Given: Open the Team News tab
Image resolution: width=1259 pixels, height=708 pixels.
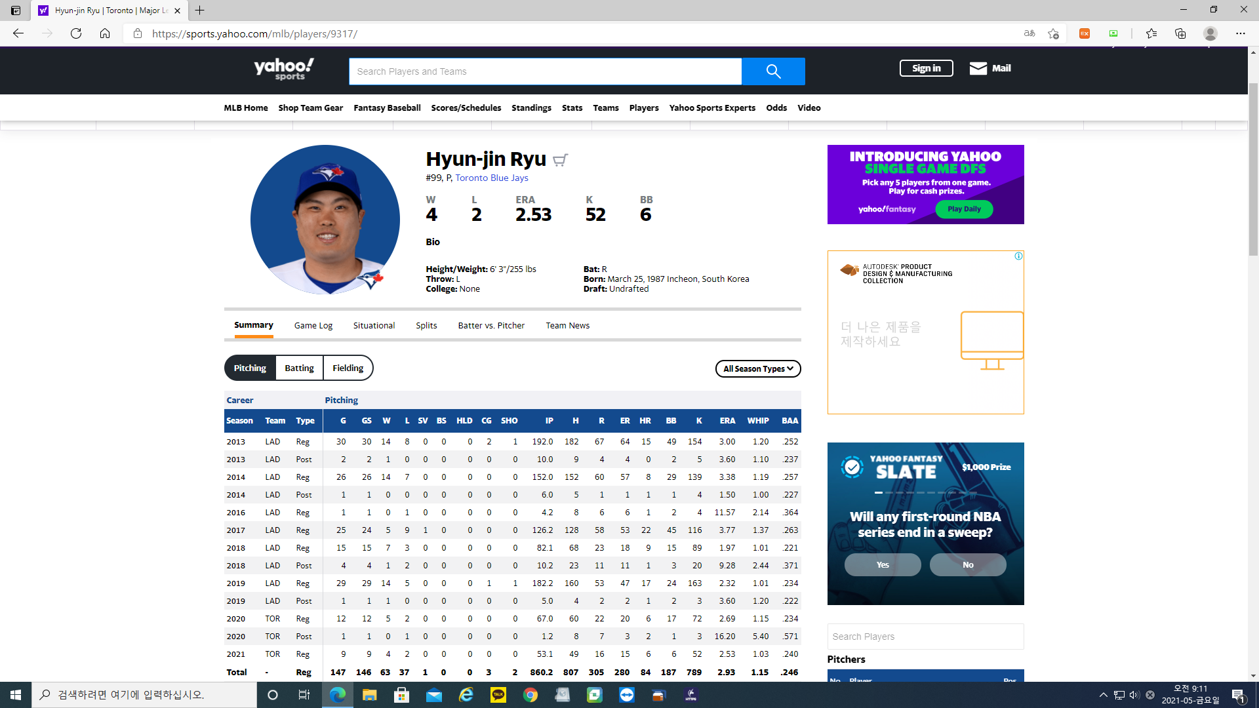Looking at the screenshot, I should [x=568, y=325].
